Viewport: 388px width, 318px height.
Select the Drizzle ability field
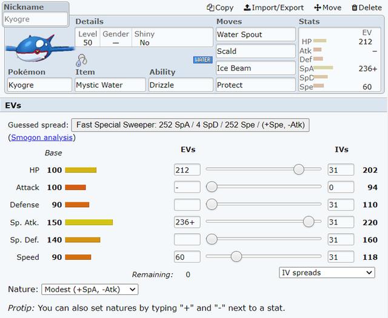click(181, 85)
